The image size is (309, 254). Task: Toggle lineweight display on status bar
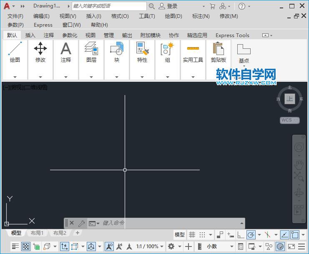pyautogui.click(x=15, y=246)
